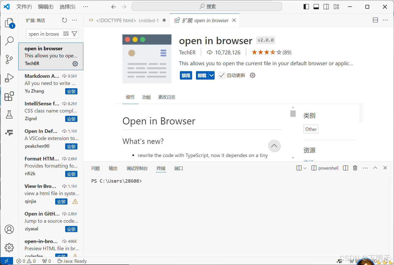
Task: Click the star rating of extension
Action: pos(271,53)
